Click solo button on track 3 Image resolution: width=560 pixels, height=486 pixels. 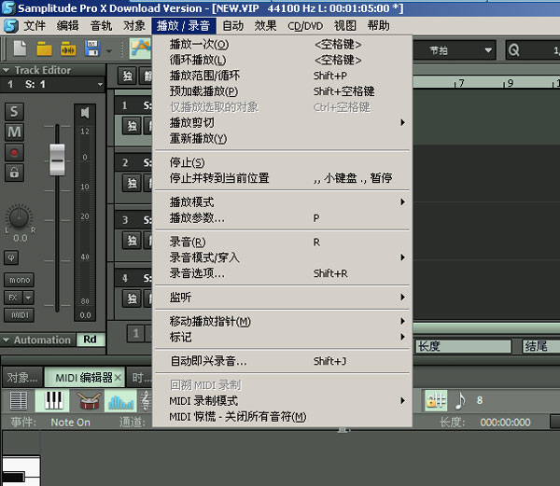(x=132, y=241)
